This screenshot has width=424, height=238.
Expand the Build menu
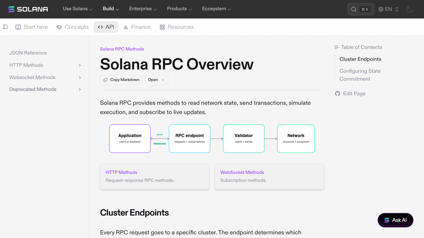pos(111,9)
